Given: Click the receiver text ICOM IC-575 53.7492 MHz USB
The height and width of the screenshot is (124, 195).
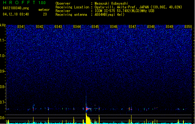Looking at the screenshot, I should coord(125,11).
